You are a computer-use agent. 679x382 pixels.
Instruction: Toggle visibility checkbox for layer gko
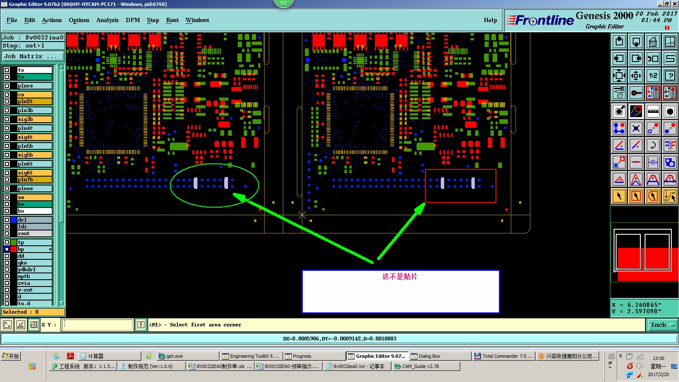(7, 263)
